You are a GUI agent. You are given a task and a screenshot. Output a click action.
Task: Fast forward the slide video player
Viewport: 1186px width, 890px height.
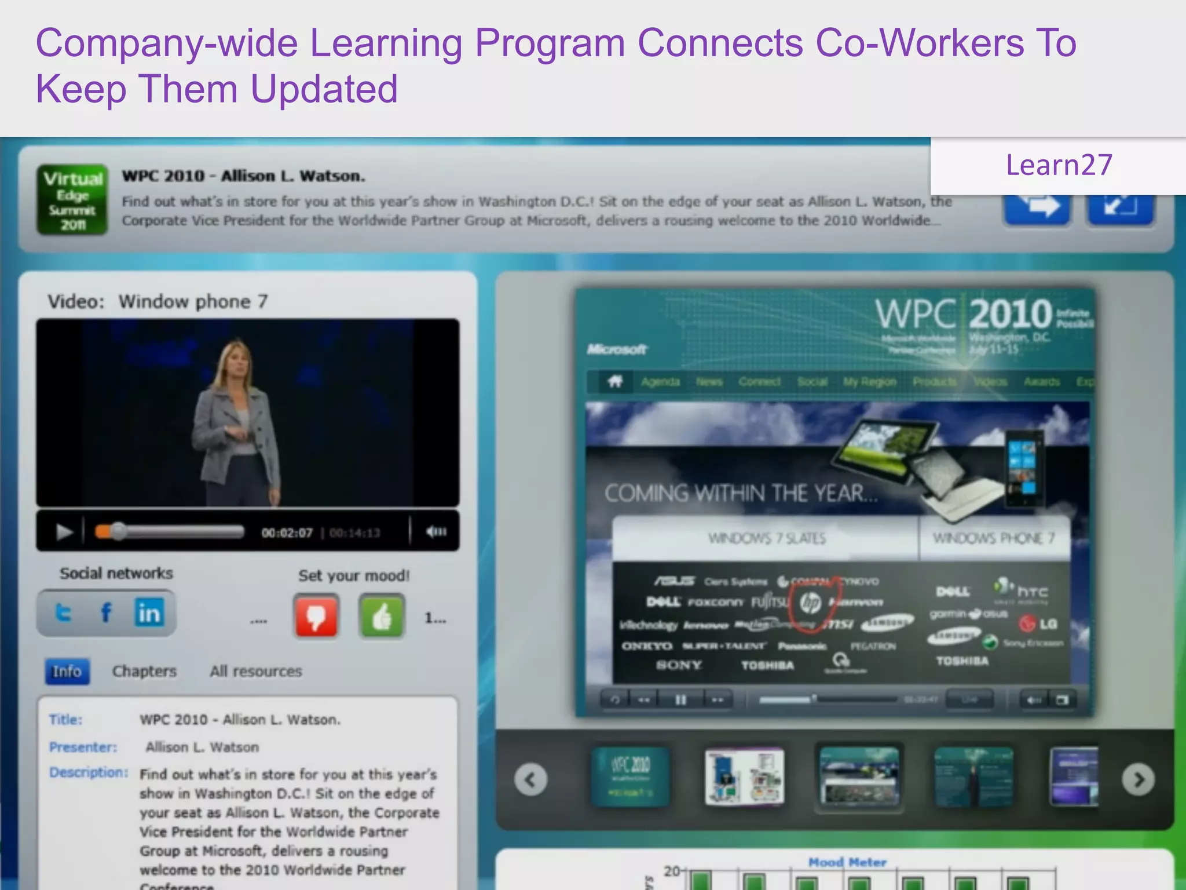click(718, 700)
